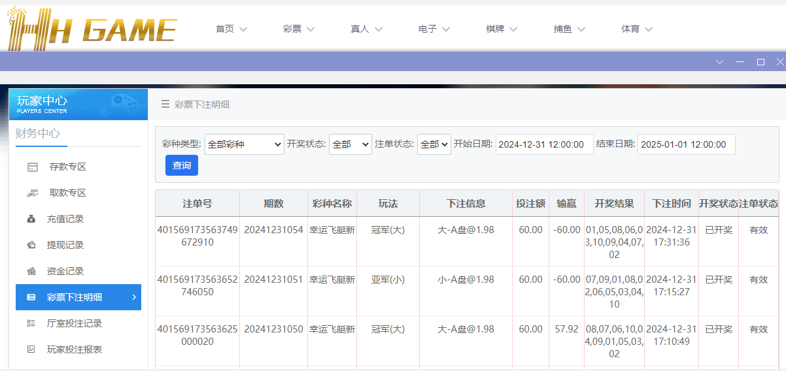Viewport: 786px width, 371px height.
Task: Click the withdrawal record (提现记录) icon
Action: coord(31,246)
